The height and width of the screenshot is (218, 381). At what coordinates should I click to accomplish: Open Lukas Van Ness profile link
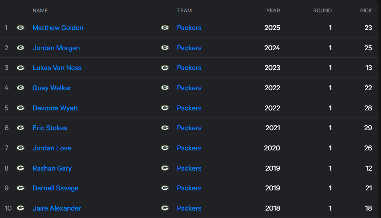57,68
